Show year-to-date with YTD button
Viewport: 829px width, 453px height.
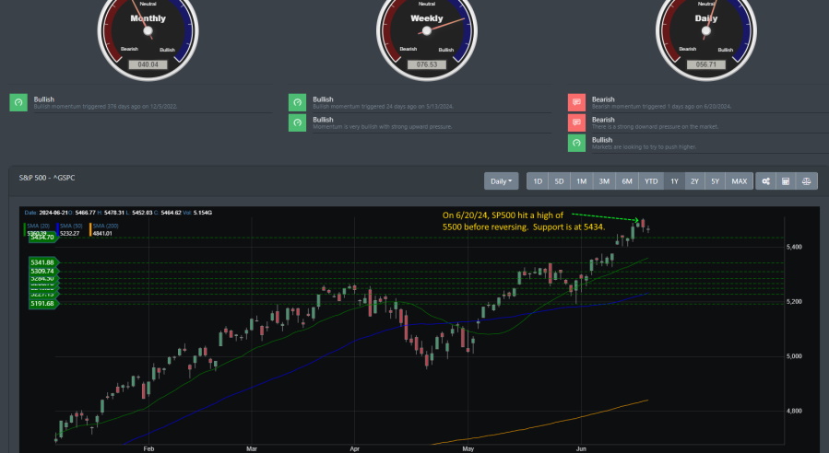[x=651, y=181]
